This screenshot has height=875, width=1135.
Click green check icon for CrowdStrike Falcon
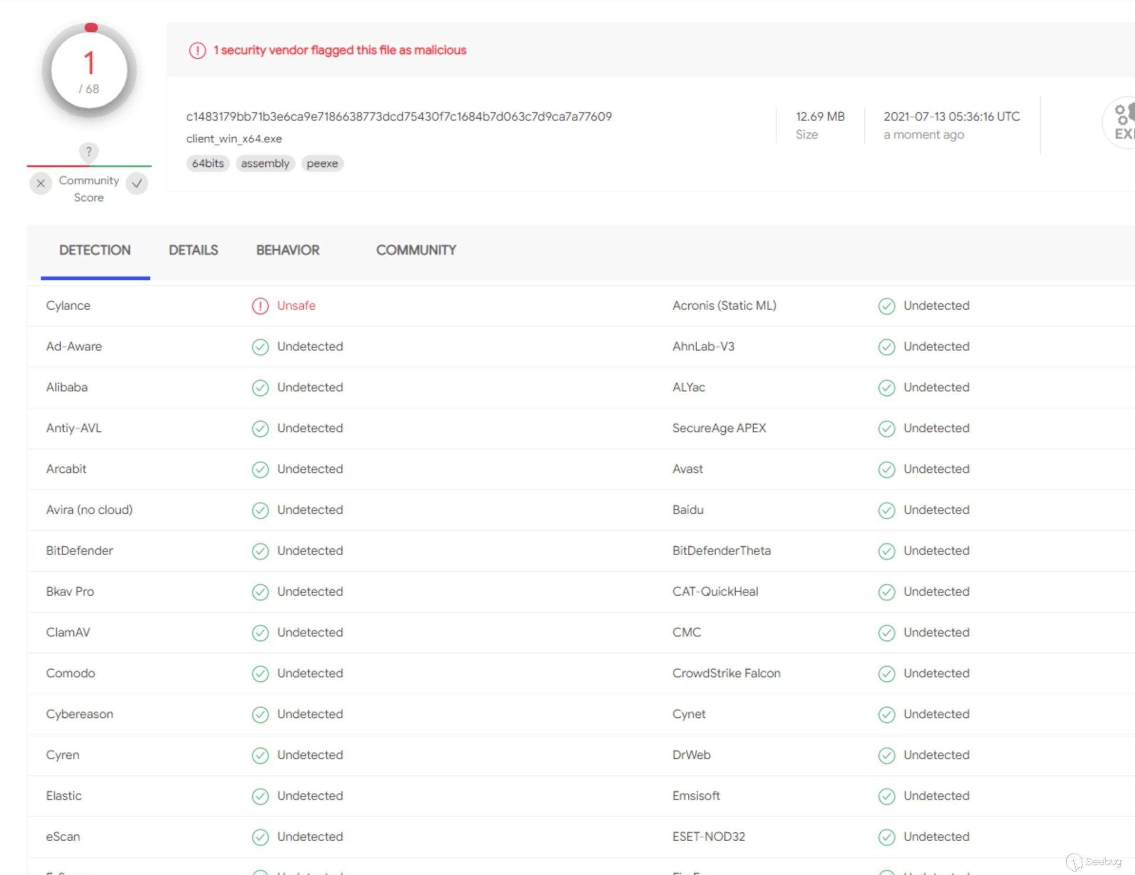tap(886, 674)
